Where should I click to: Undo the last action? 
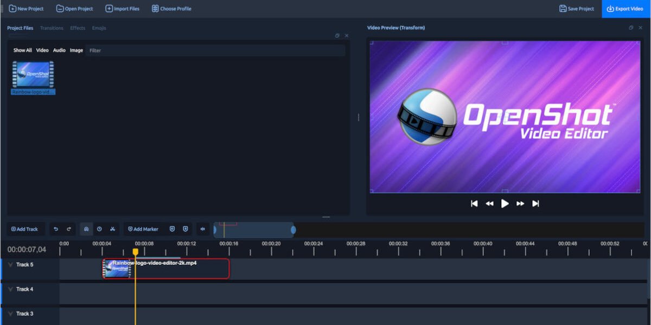pos(55,229)
